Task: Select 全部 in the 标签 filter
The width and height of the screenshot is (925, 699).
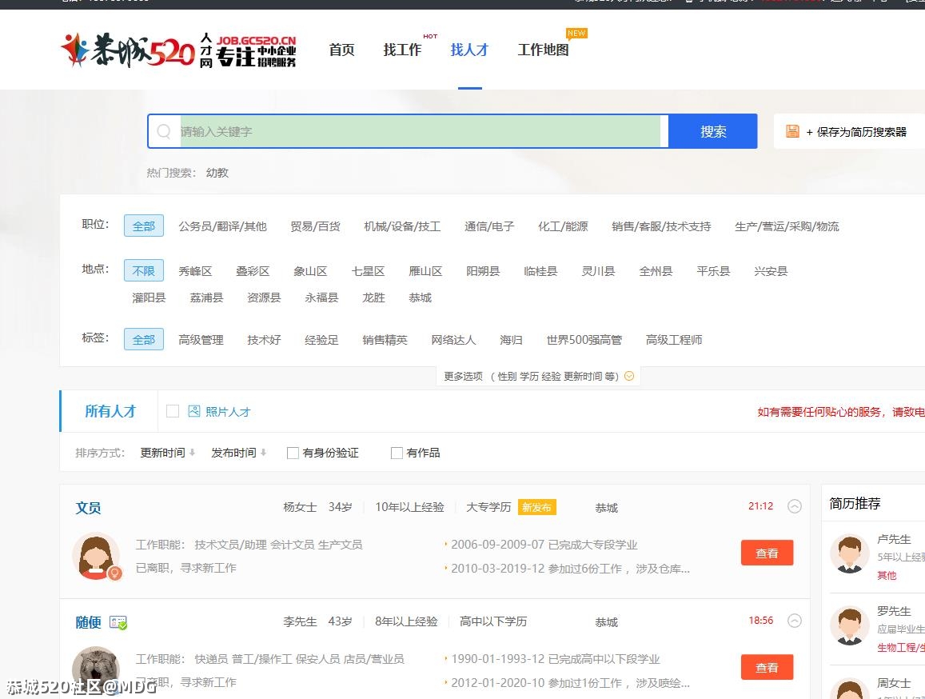Action: 144,339
